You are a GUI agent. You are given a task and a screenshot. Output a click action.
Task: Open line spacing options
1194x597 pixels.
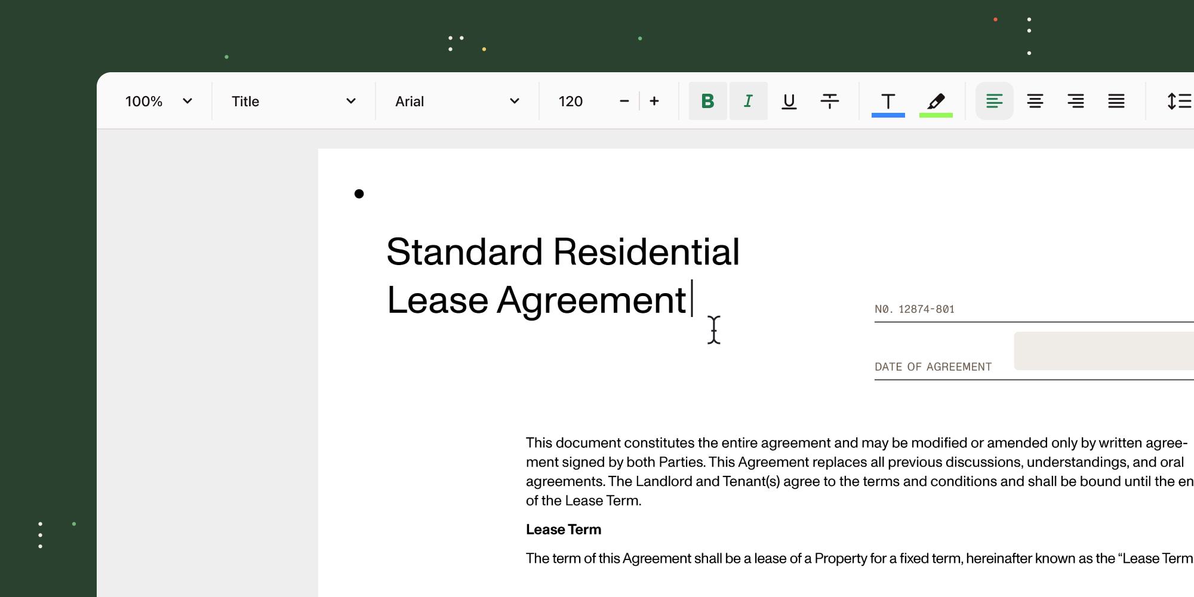(x=1178, y=101)
